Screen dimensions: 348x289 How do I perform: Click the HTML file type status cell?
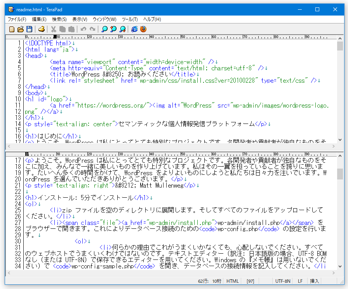(232, 281)
